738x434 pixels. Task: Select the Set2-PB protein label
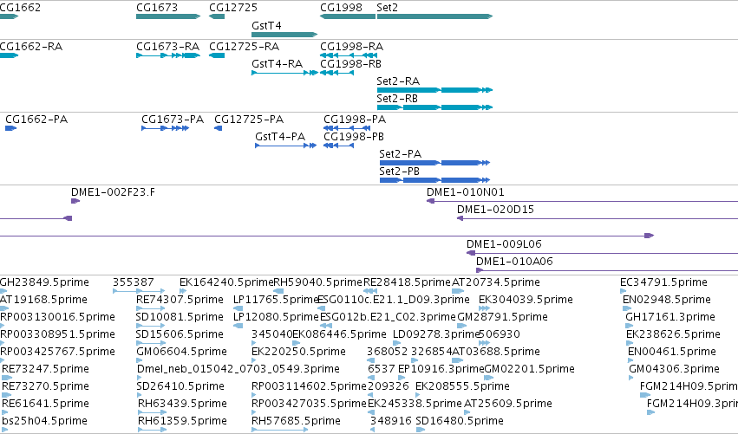pos(399,172)
